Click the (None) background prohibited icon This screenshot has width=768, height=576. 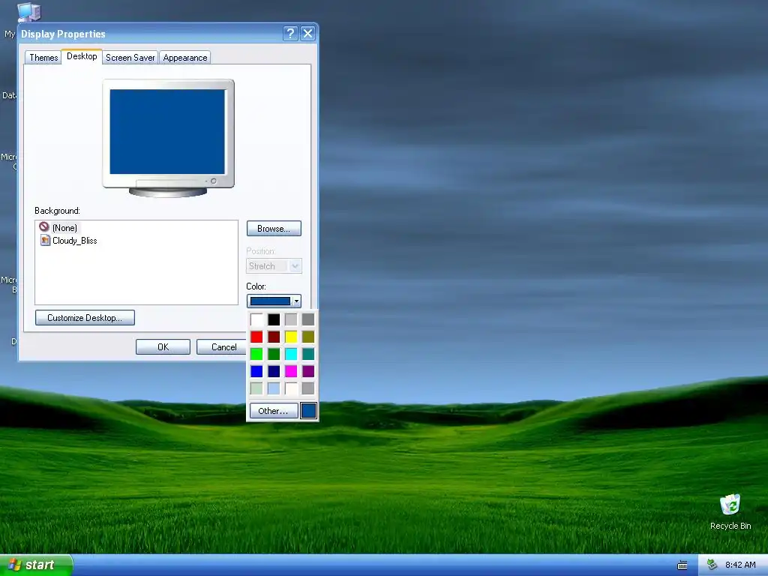pos(44,226)
